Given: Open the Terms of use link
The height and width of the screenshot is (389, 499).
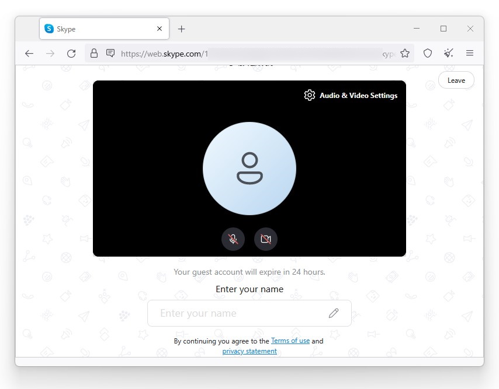Looking at the screenshot, I should tap(290, 341).
